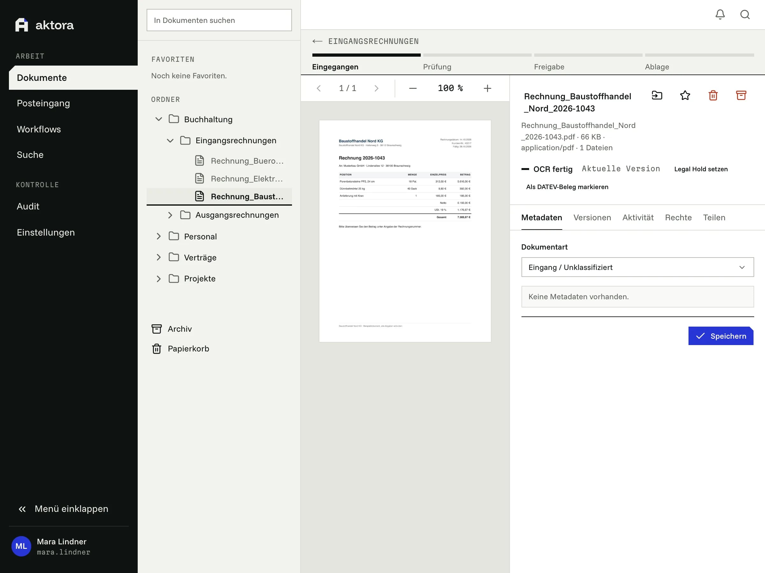Expand the Ausgangsrechnungen folder
The image size is (765, 573).
(170, 215)
